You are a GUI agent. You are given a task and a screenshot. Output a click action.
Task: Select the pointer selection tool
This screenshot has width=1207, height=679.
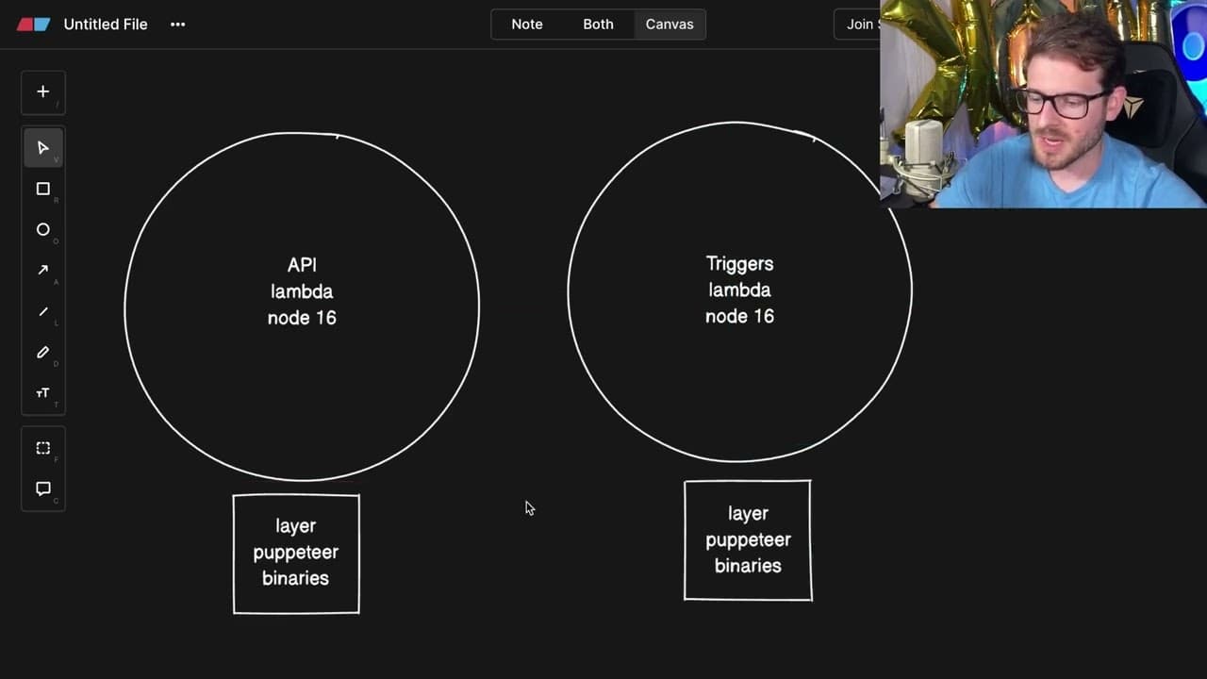coord(42,148)
